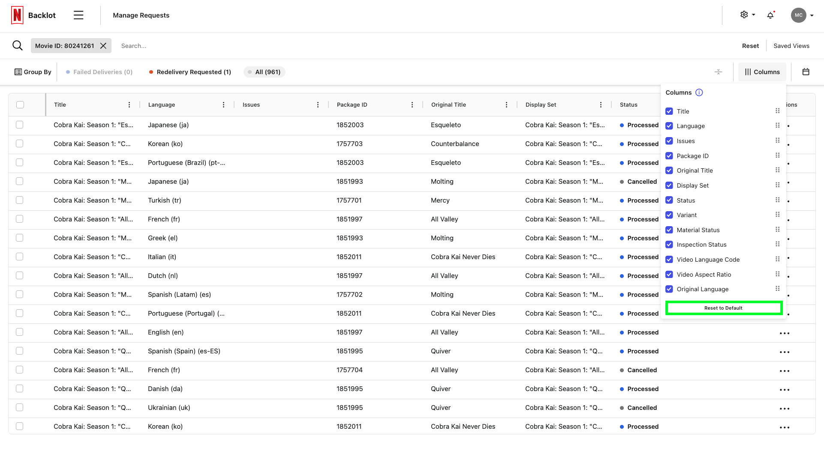
Task: Disable the Inspection Status column
Action: 669,244
